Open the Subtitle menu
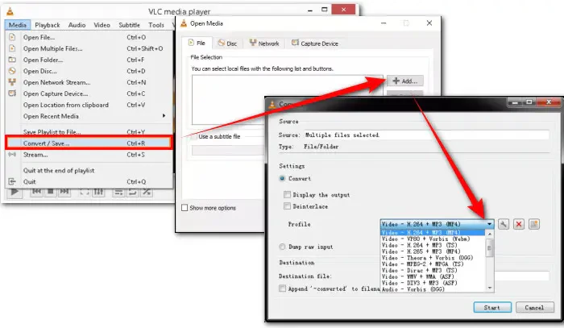Screen dimensions: 564x328 (x=129, y=25)
